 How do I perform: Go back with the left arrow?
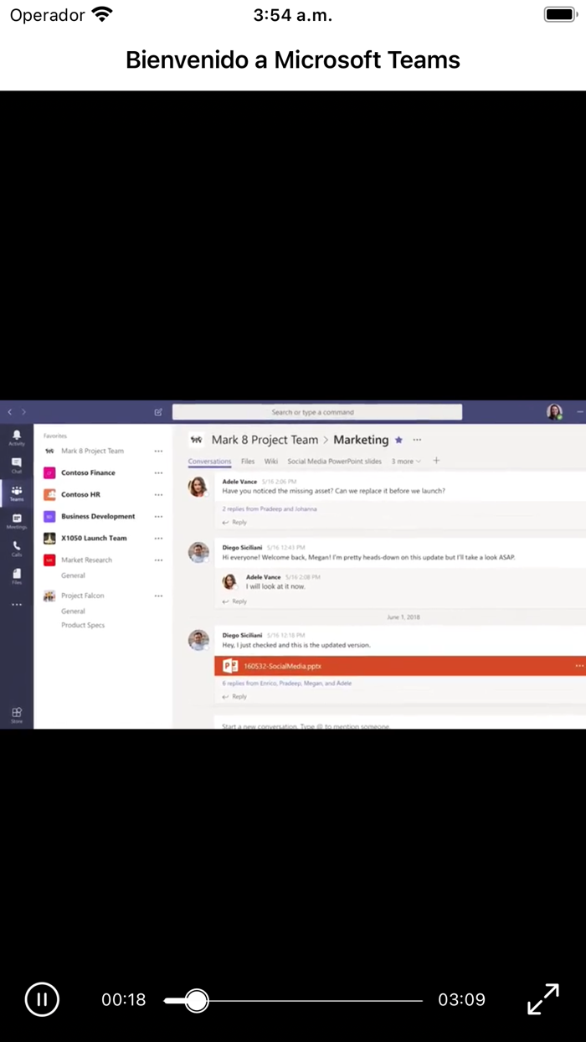click(x=10, y=412)
